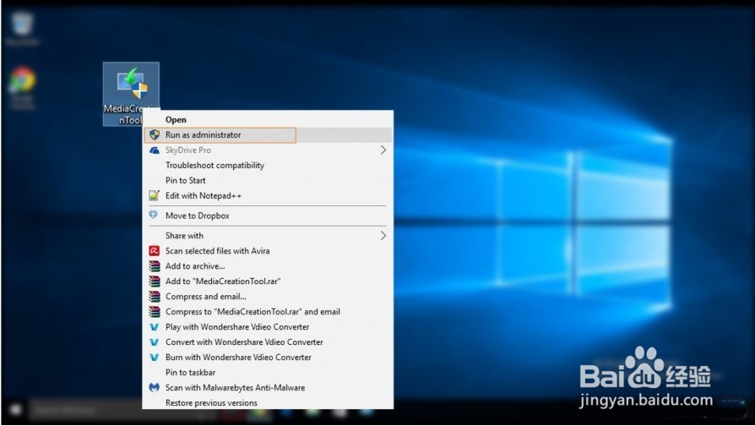Viewport: 755px width, 426px height.
Task: Select Convert with Wondershare Vdieo Converter
Action: click(268, 342)
